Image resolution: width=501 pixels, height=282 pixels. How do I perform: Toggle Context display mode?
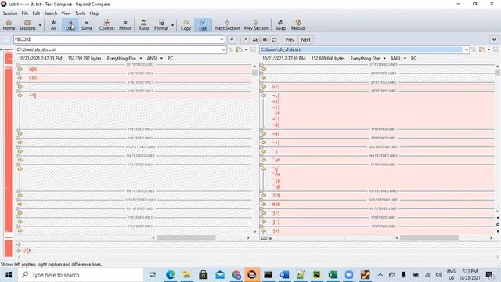107,25
